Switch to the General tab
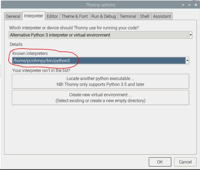Viewport: 200px width, 170px height. tap(13, 16)
